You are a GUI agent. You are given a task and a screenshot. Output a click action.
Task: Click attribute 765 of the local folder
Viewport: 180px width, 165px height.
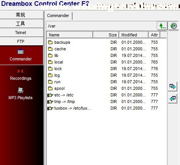[x=154, y=62]
